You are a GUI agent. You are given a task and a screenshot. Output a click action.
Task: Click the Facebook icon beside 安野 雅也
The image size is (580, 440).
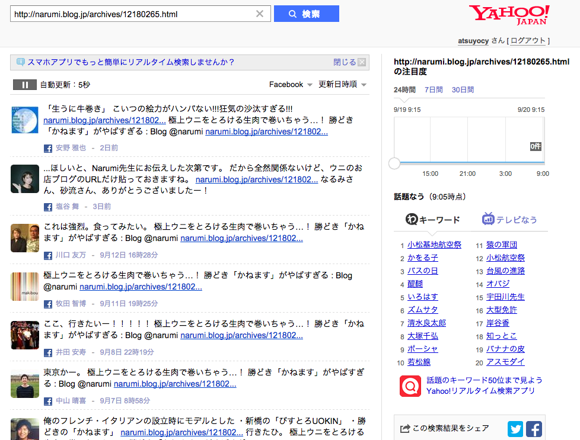47,149
